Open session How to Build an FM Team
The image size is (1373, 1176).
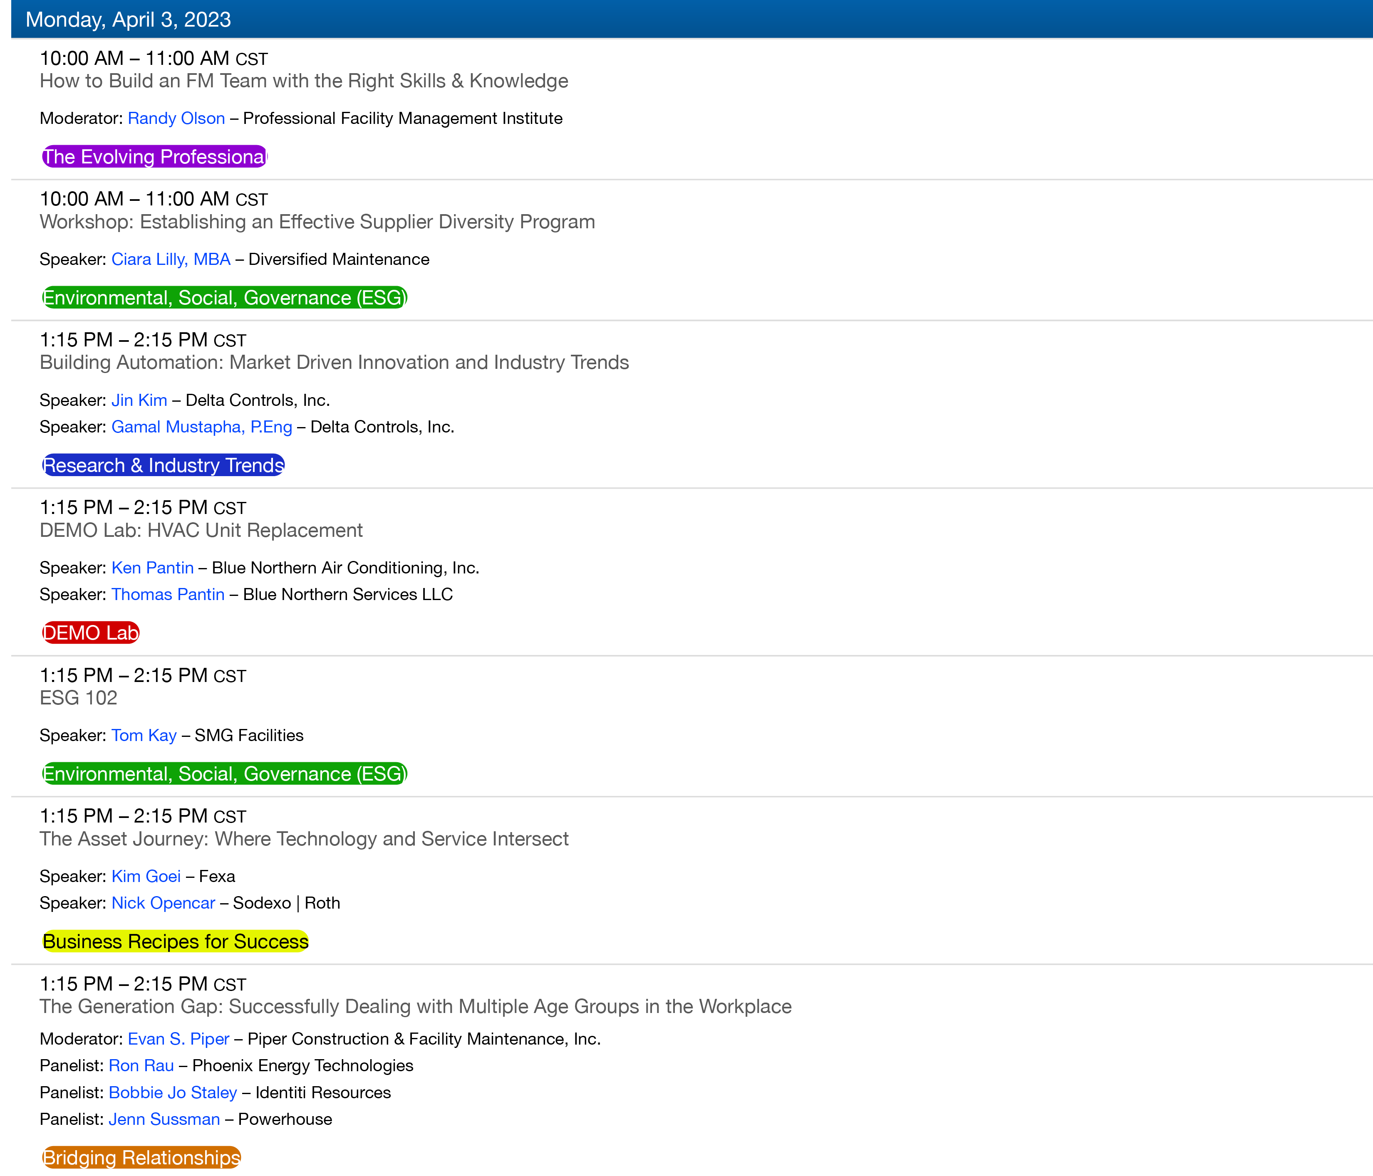coord(304,81)
